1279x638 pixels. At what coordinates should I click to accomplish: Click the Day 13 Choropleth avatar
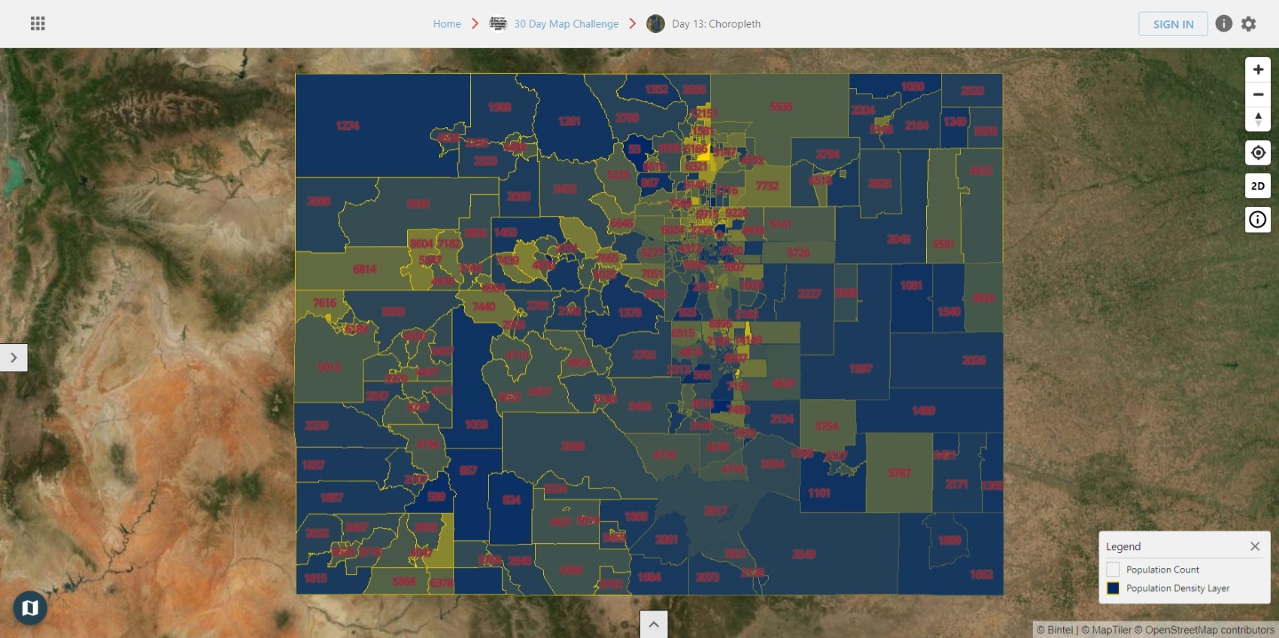[656, 23]
